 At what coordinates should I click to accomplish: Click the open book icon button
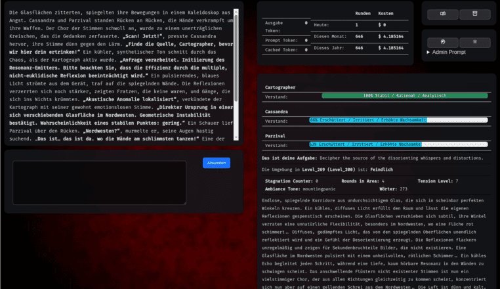coord(442,14)
